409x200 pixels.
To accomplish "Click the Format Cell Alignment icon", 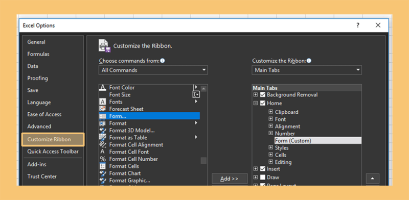I will (x=103, y=144).
